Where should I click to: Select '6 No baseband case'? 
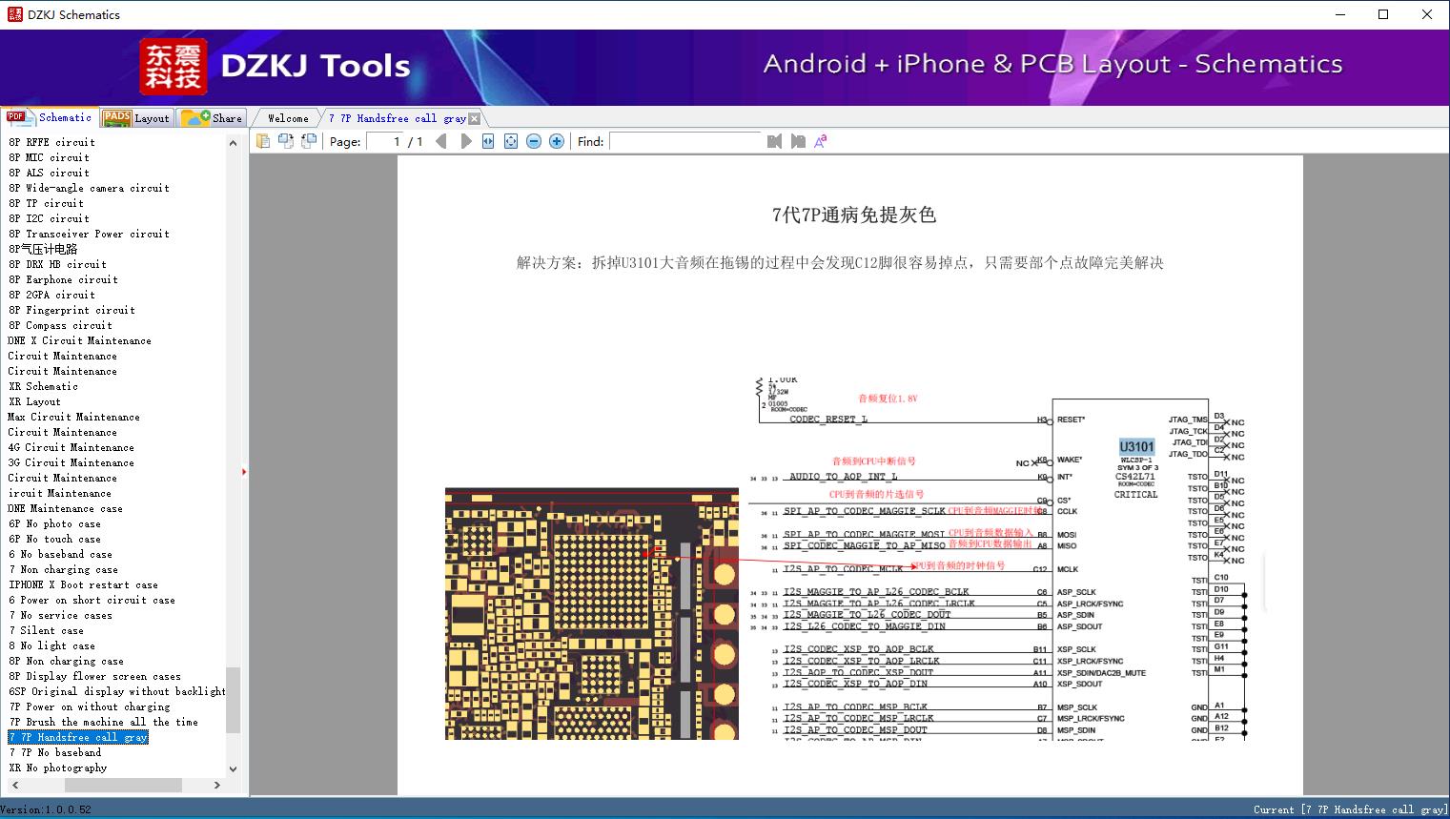(x=60, y=554)
